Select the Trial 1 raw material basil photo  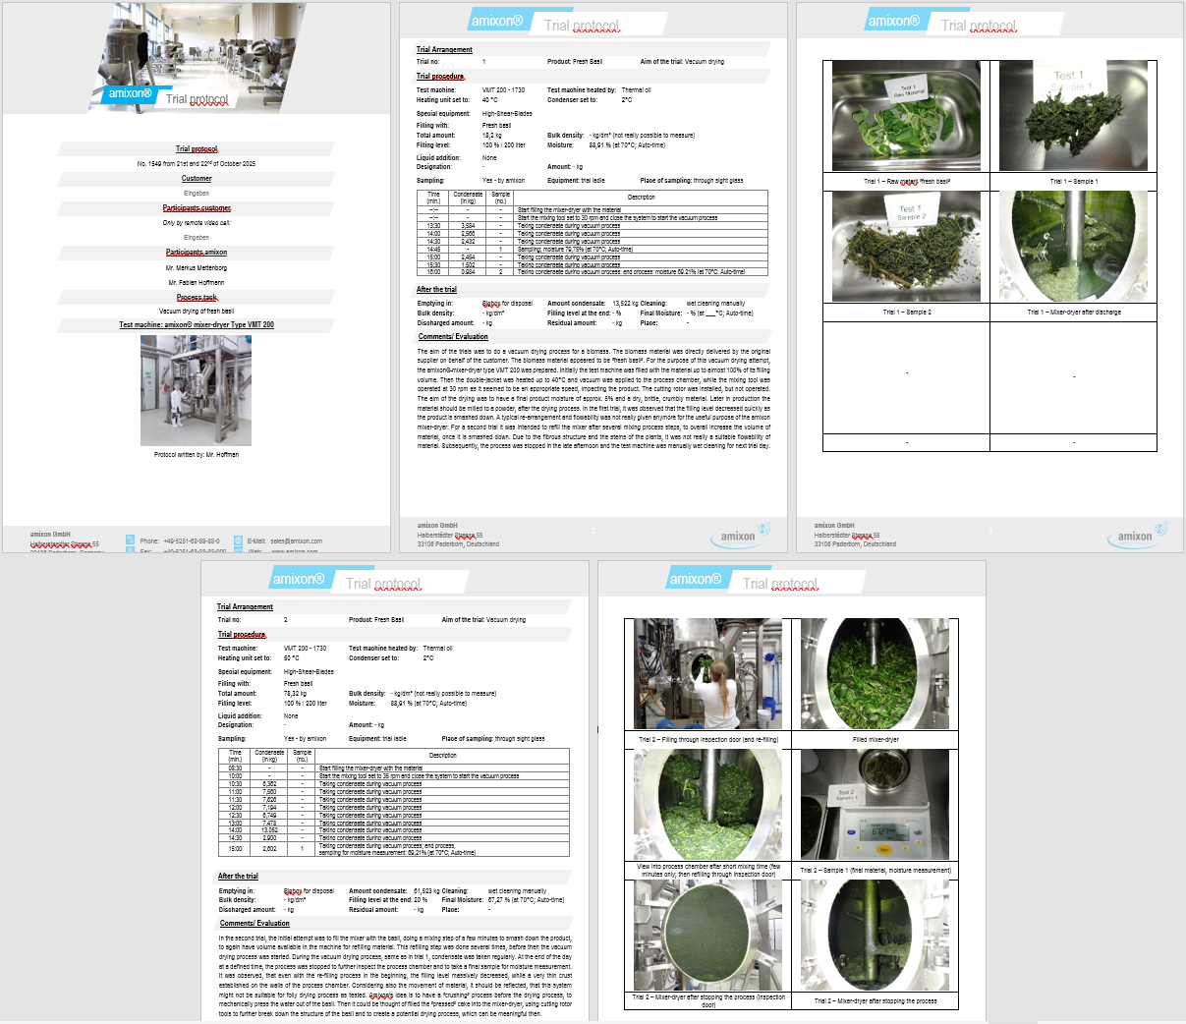pyautogui.click(x=906, y=116)
